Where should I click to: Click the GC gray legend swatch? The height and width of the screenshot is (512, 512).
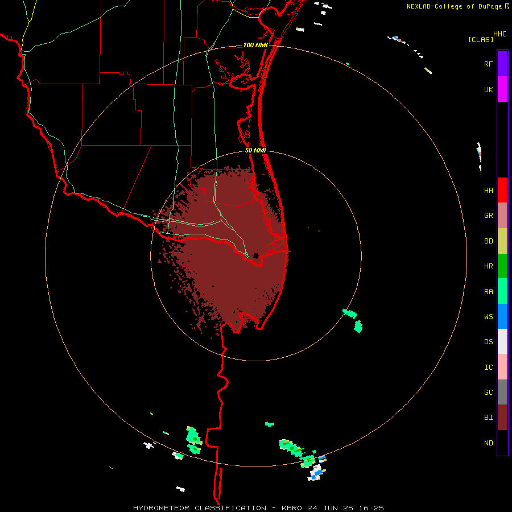[x=502, y=392]
